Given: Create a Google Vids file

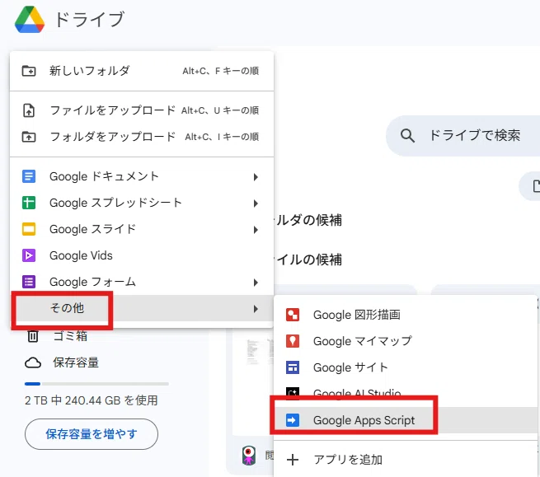Looking at the screenshot, I should pos(142,255).
